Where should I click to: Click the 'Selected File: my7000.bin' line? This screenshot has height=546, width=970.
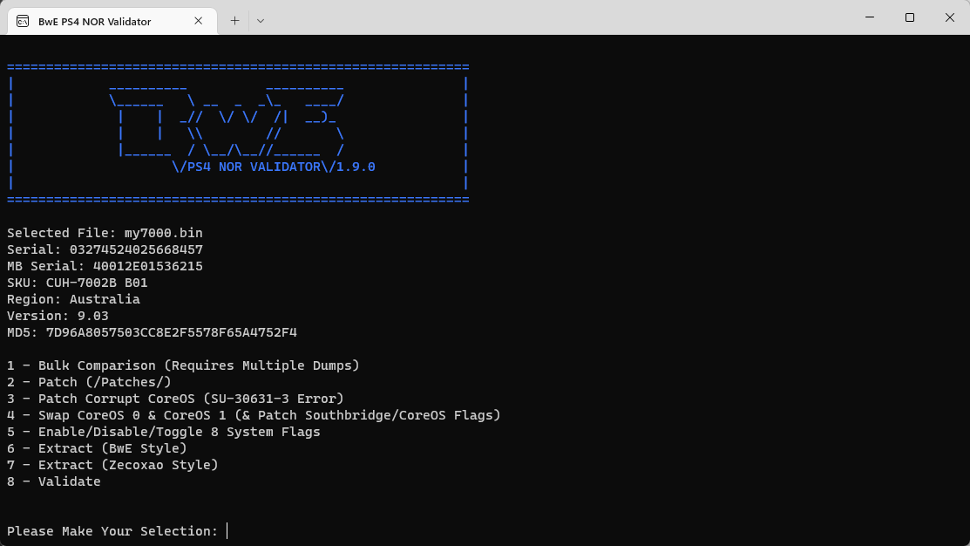pos(105,233)
